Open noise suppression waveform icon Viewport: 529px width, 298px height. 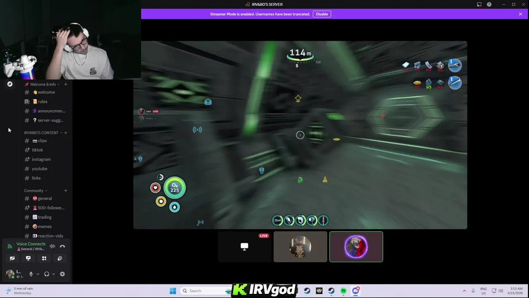tap(52, 246)
